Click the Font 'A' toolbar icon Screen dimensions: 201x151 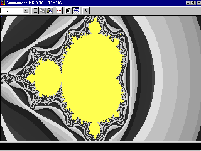point(86,11)
